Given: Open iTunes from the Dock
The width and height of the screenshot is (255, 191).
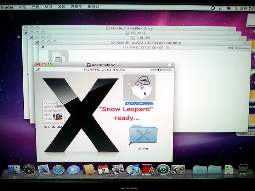Looking at the screenshot, I should [133, 169].
